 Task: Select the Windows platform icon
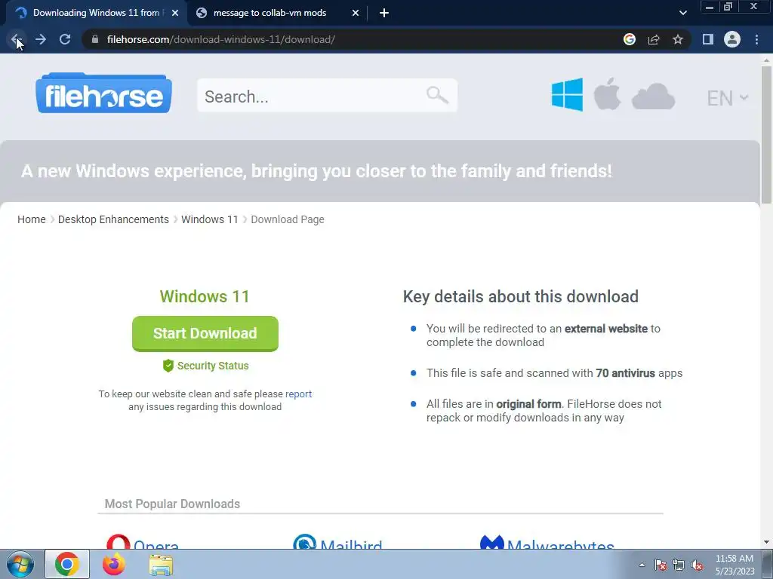(x=568, y=94)
